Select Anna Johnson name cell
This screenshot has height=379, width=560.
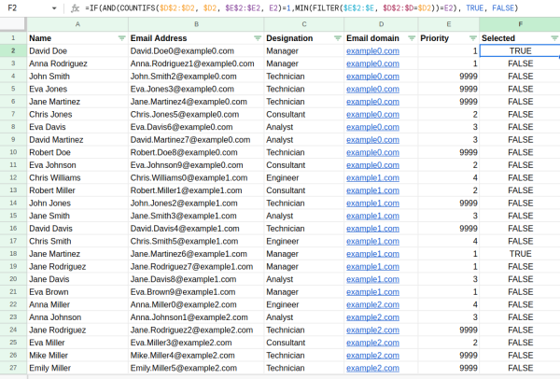[x=77, y=317]
